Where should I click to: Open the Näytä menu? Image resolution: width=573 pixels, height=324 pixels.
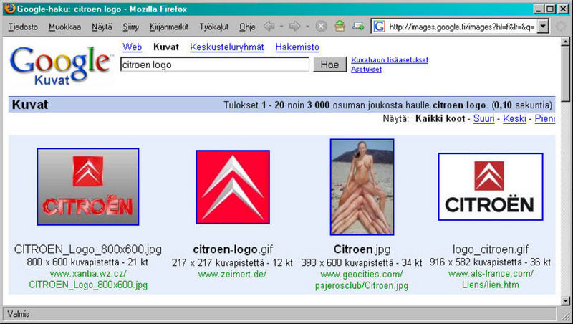pyautogui.click(x=102, y=27)
